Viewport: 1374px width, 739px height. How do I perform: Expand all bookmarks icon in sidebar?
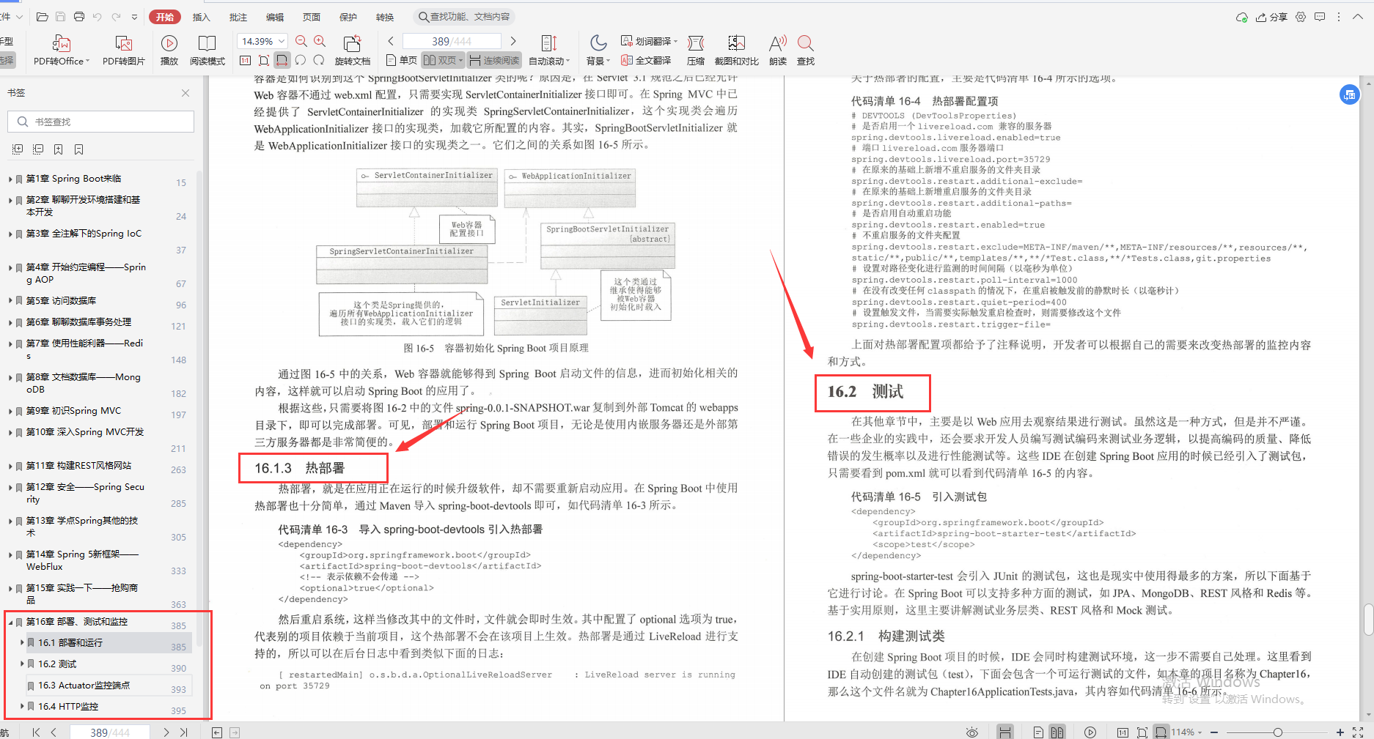pos(18,149)
